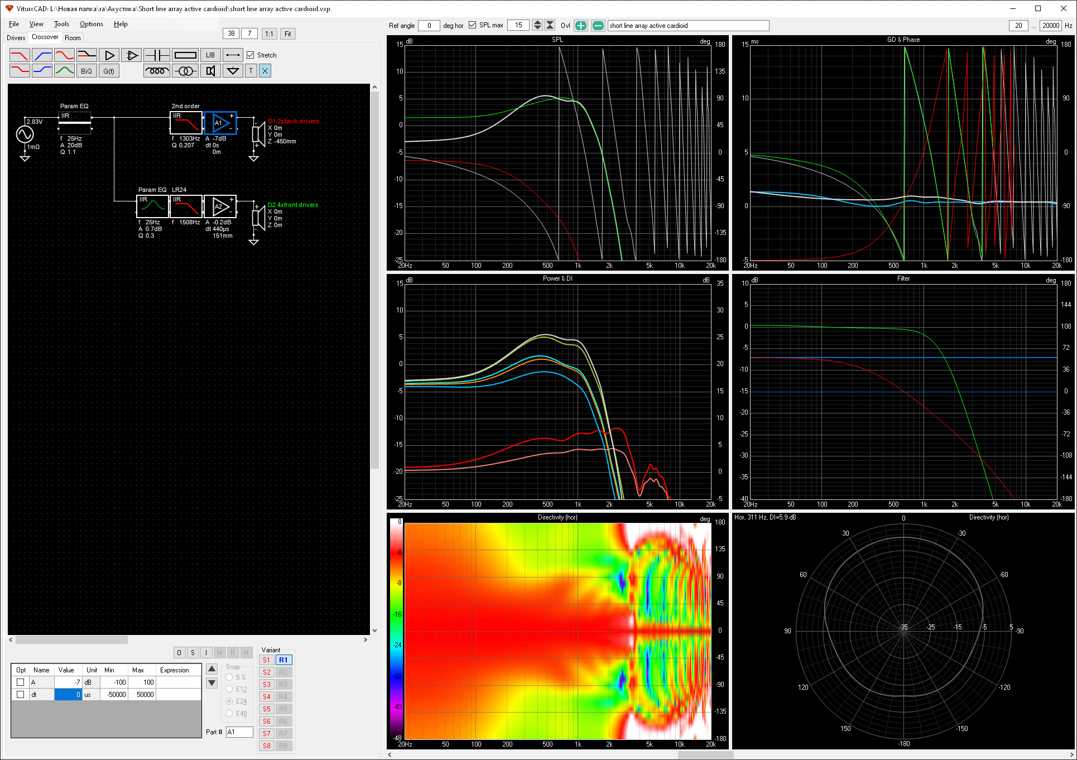Select the E24 snap radio button
This screenshot has width=1077, height=760.
[229, 701]
